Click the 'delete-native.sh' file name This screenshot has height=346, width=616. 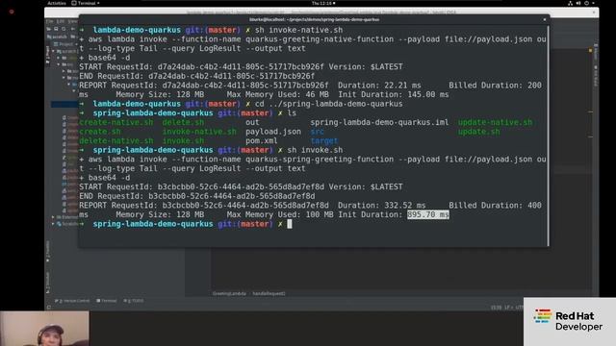116,141
